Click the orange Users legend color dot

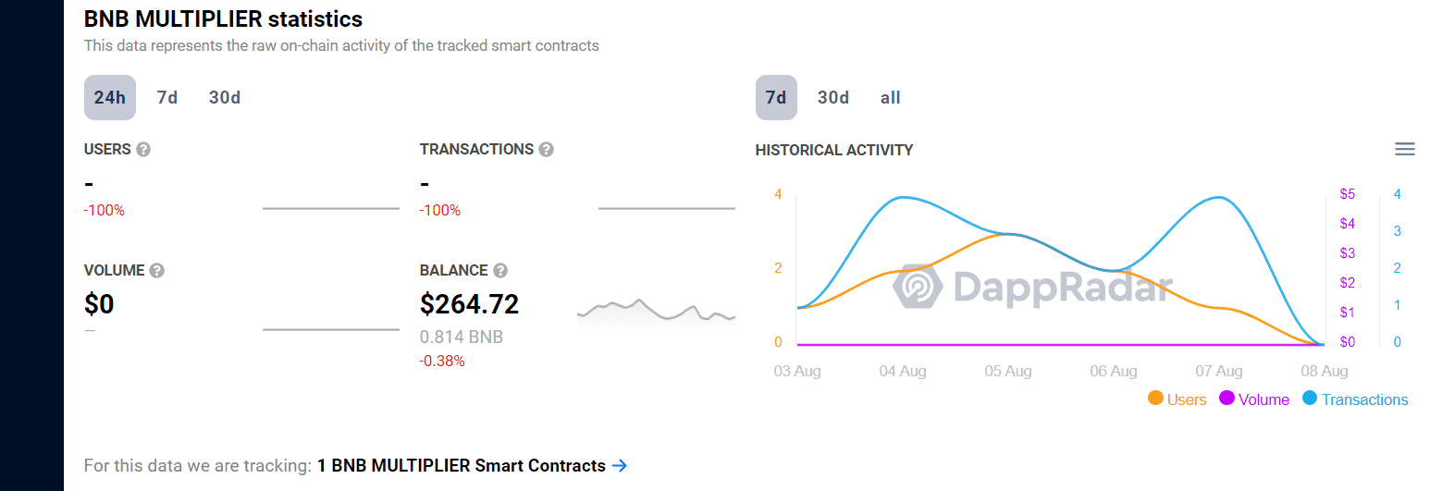click(1155, 399)
